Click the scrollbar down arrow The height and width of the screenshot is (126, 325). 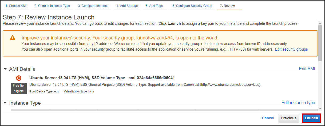tap(320, 108)
